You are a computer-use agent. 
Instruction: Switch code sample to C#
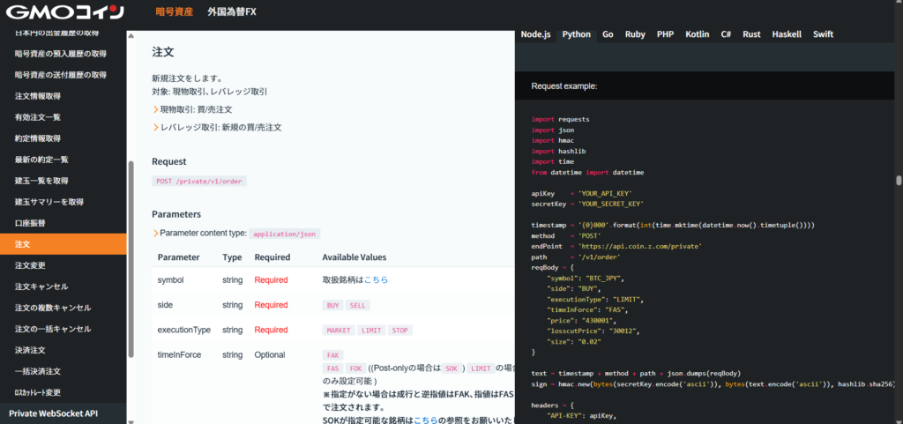point(727,34)
